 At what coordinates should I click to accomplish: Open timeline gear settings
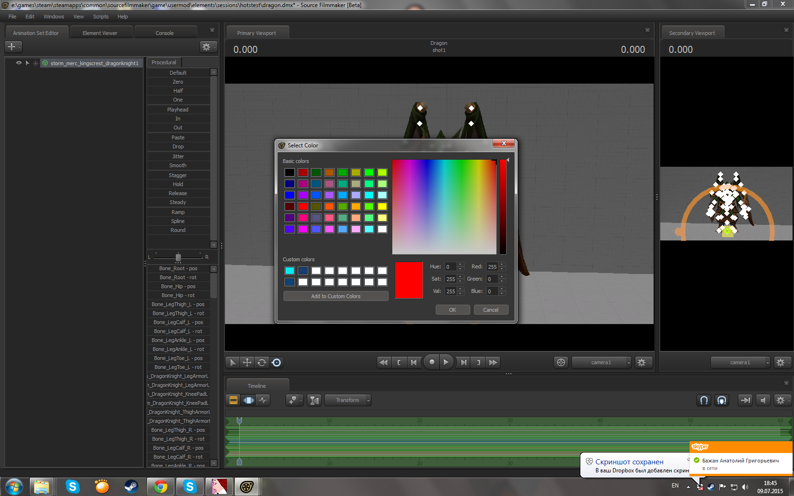782,400
